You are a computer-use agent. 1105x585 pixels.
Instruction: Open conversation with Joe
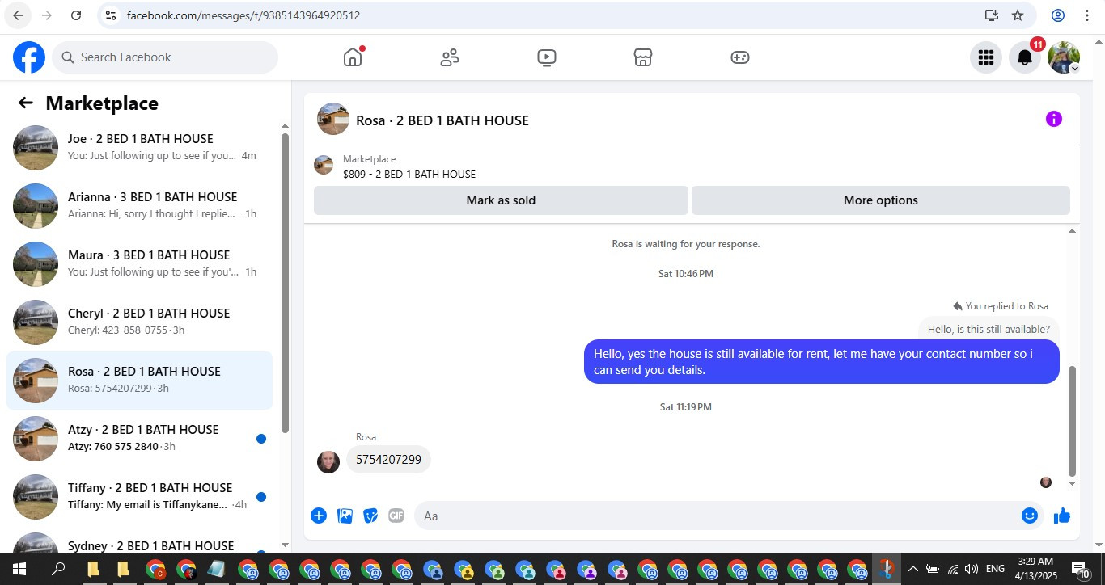(x=139, y=148)
